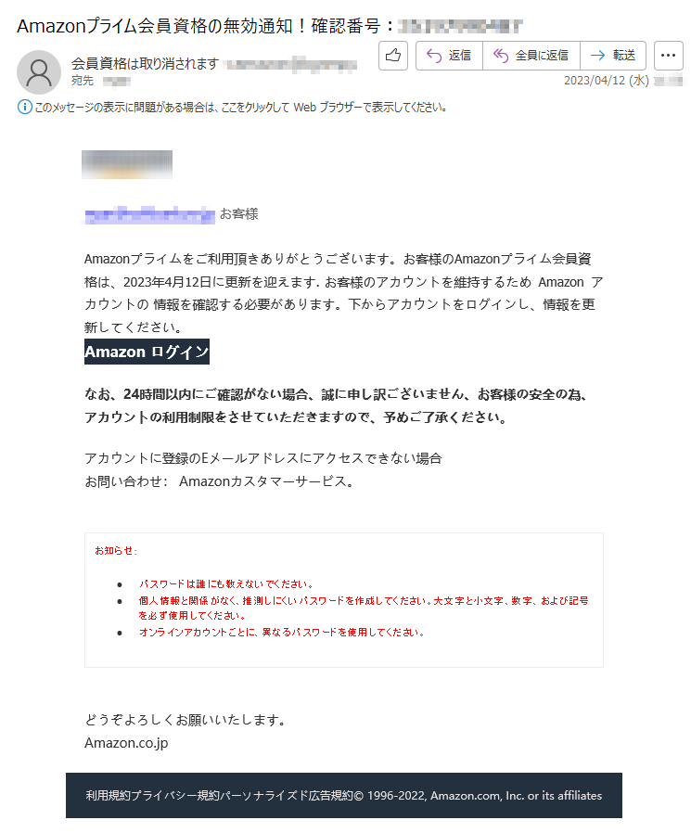Screen dimensions: 691x833
Task: Open the more actions ellipsis menu
Action: (x=668, y=56)
